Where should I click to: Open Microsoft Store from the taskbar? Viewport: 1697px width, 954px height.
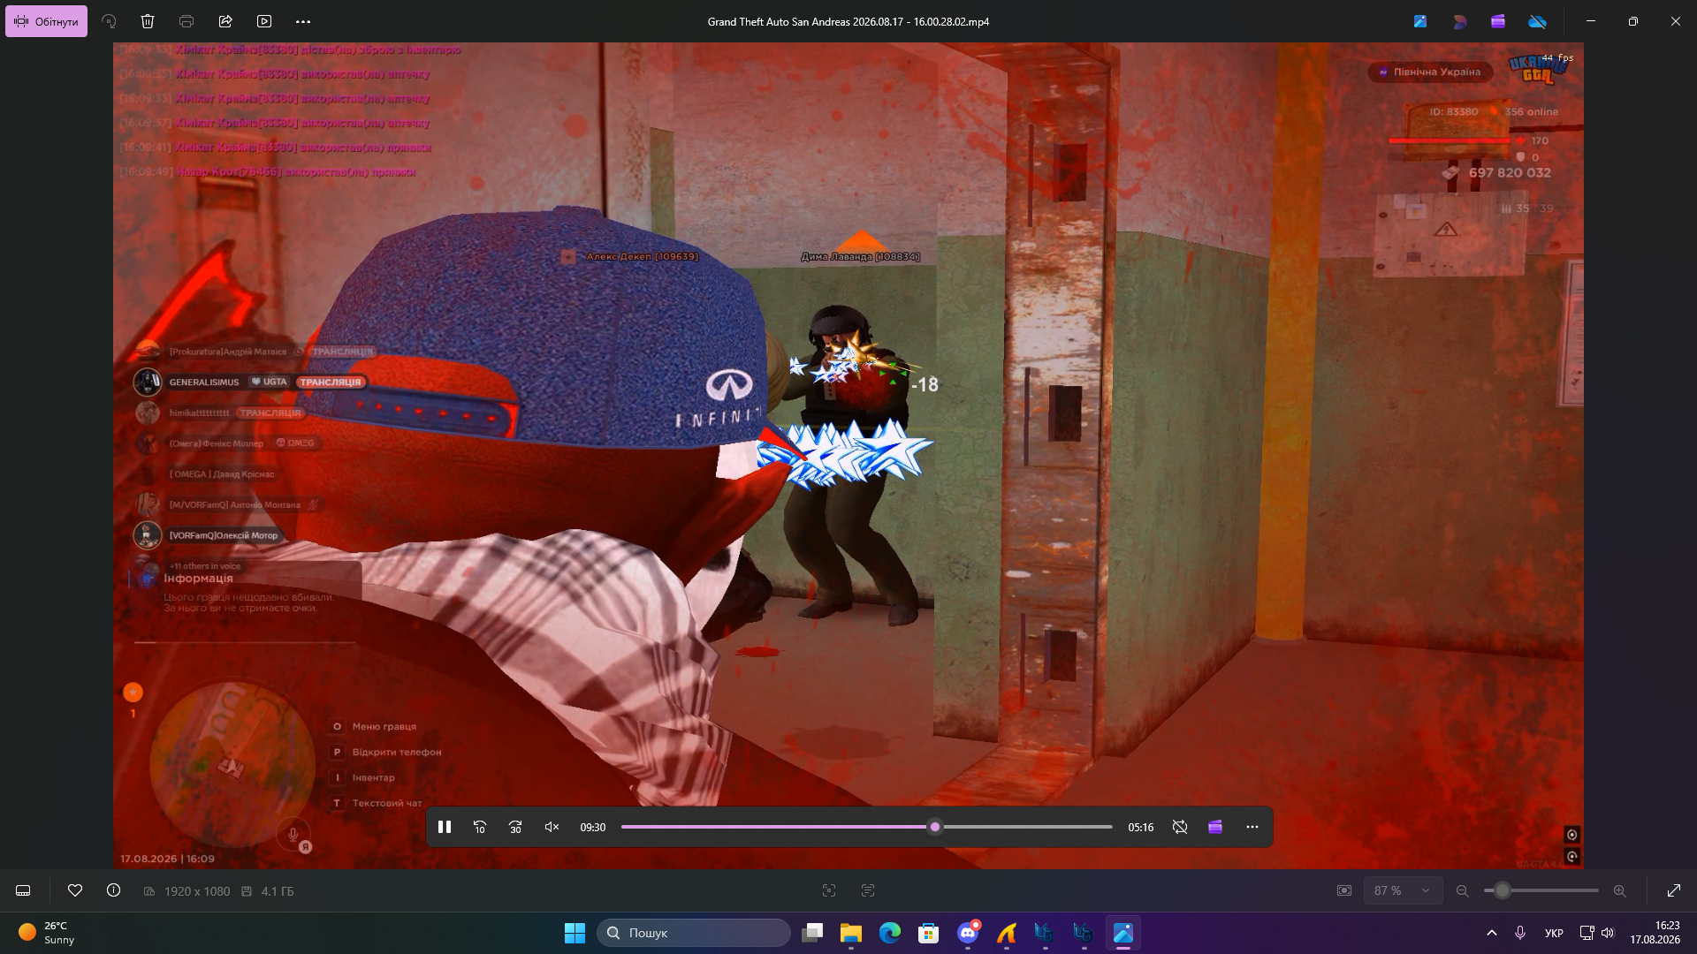[929, 933]
